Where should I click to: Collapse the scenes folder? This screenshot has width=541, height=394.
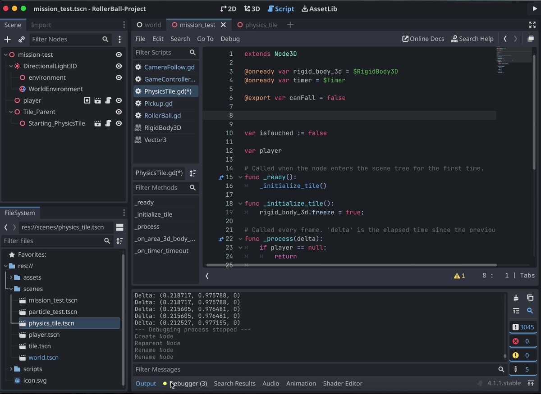11,289
